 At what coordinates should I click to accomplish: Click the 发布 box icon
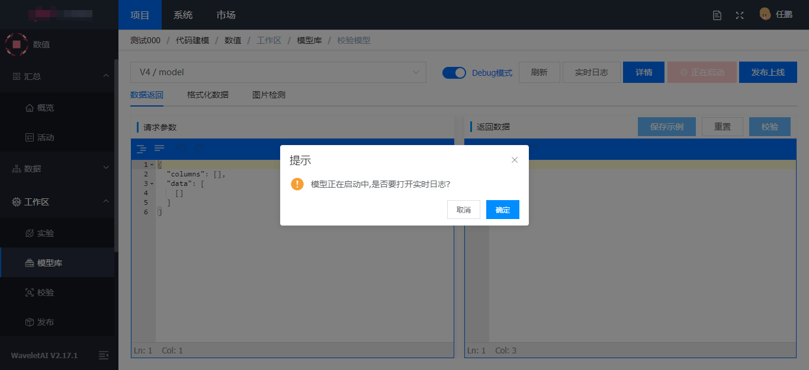pyautogui.click(x=30, y=322)
